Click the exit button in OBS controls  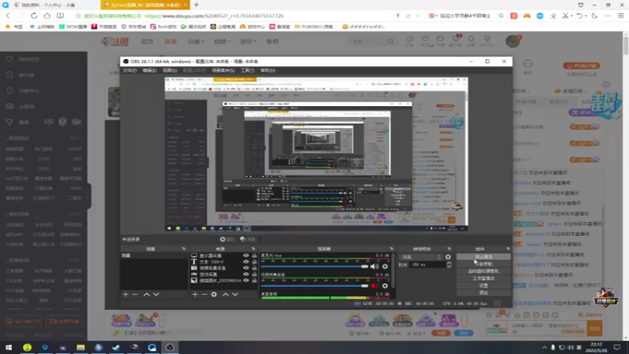point(484,293)
